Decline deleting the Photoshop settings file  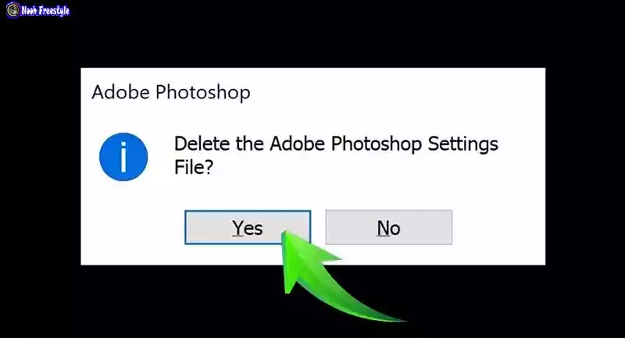point(388,227)
